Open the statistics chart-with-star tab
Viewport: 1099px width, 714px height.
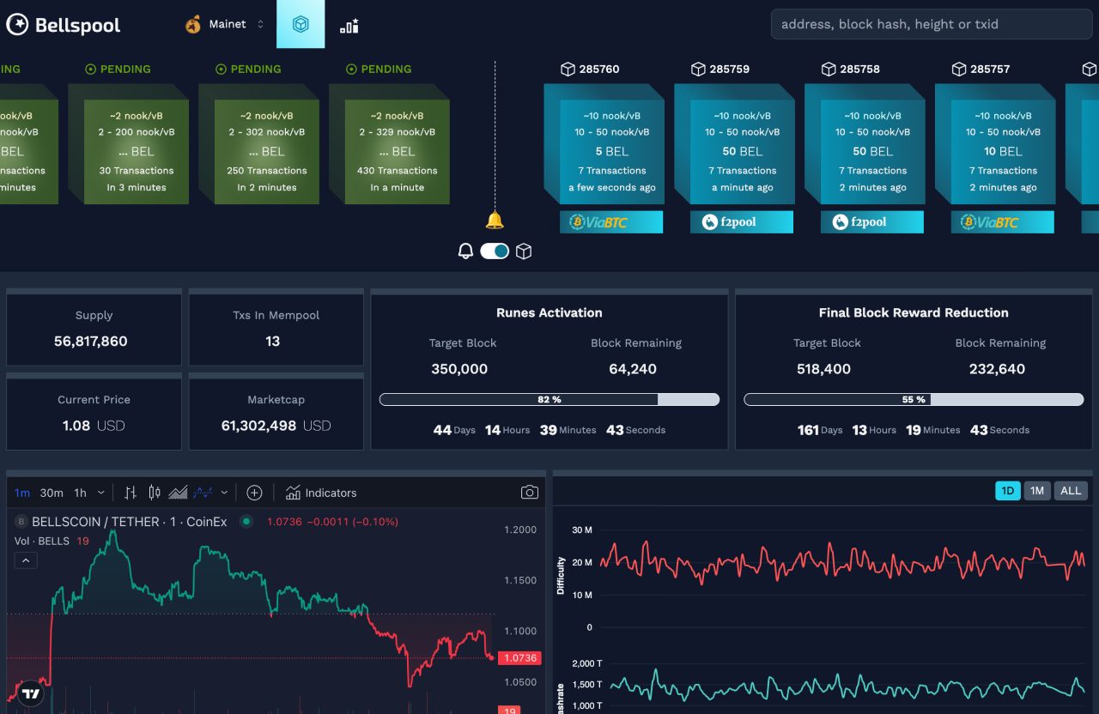click(349, 26)
